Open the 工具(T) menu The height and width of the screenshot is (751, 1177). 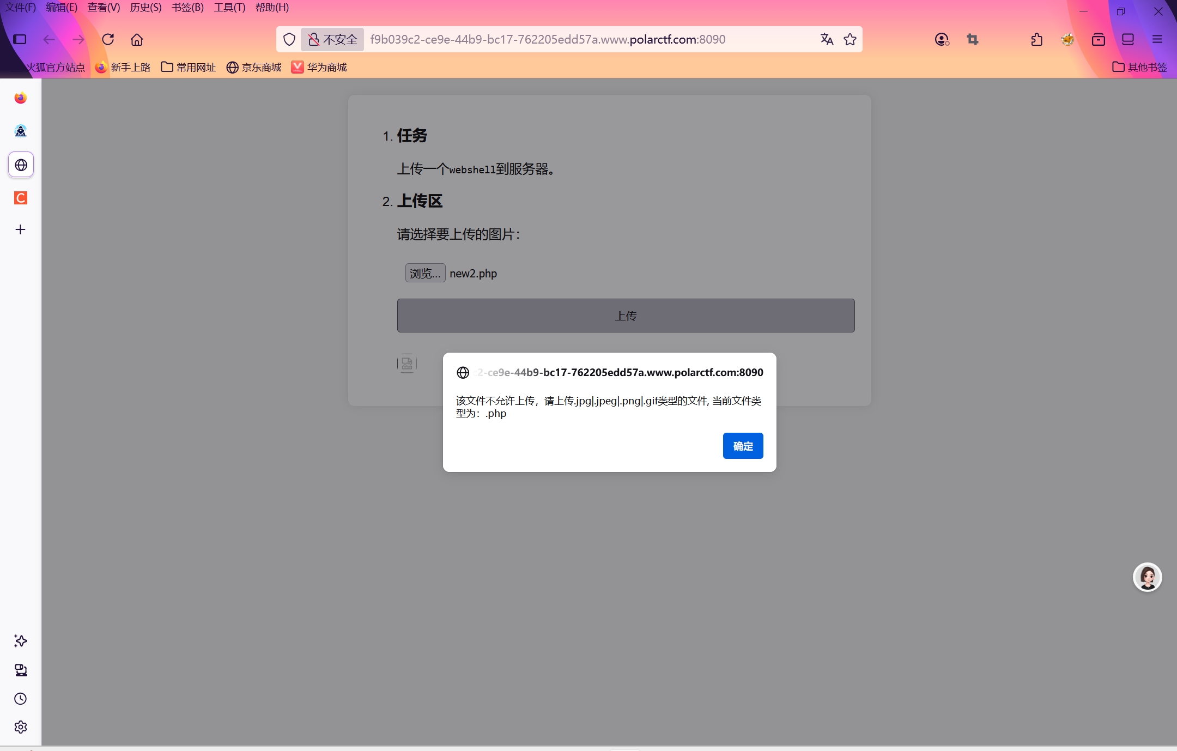(229, 8)
